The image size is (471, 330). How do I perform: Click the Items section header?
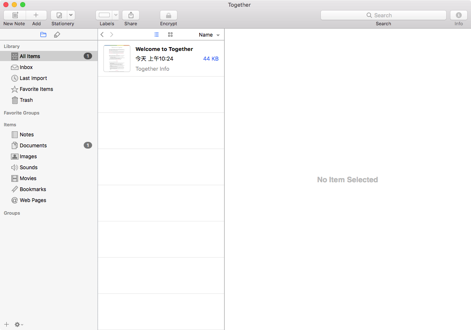pyautogui.click(x=10, y=125)
